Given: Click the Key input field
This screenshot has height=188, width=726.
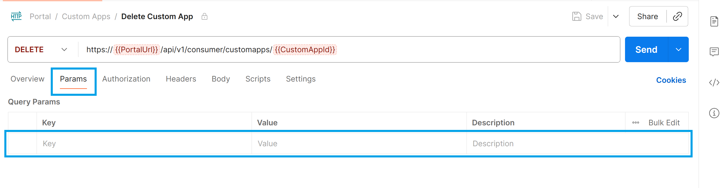Looking at the screenshot, I should click(113, 143).
